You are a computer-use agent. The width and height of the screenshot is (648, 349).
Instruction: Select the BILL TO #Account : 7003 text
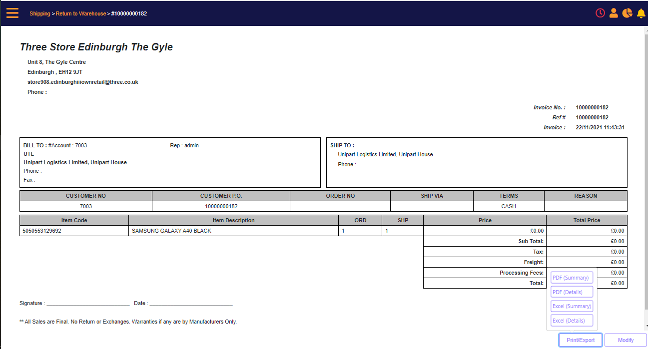click(x=55, y=145)
